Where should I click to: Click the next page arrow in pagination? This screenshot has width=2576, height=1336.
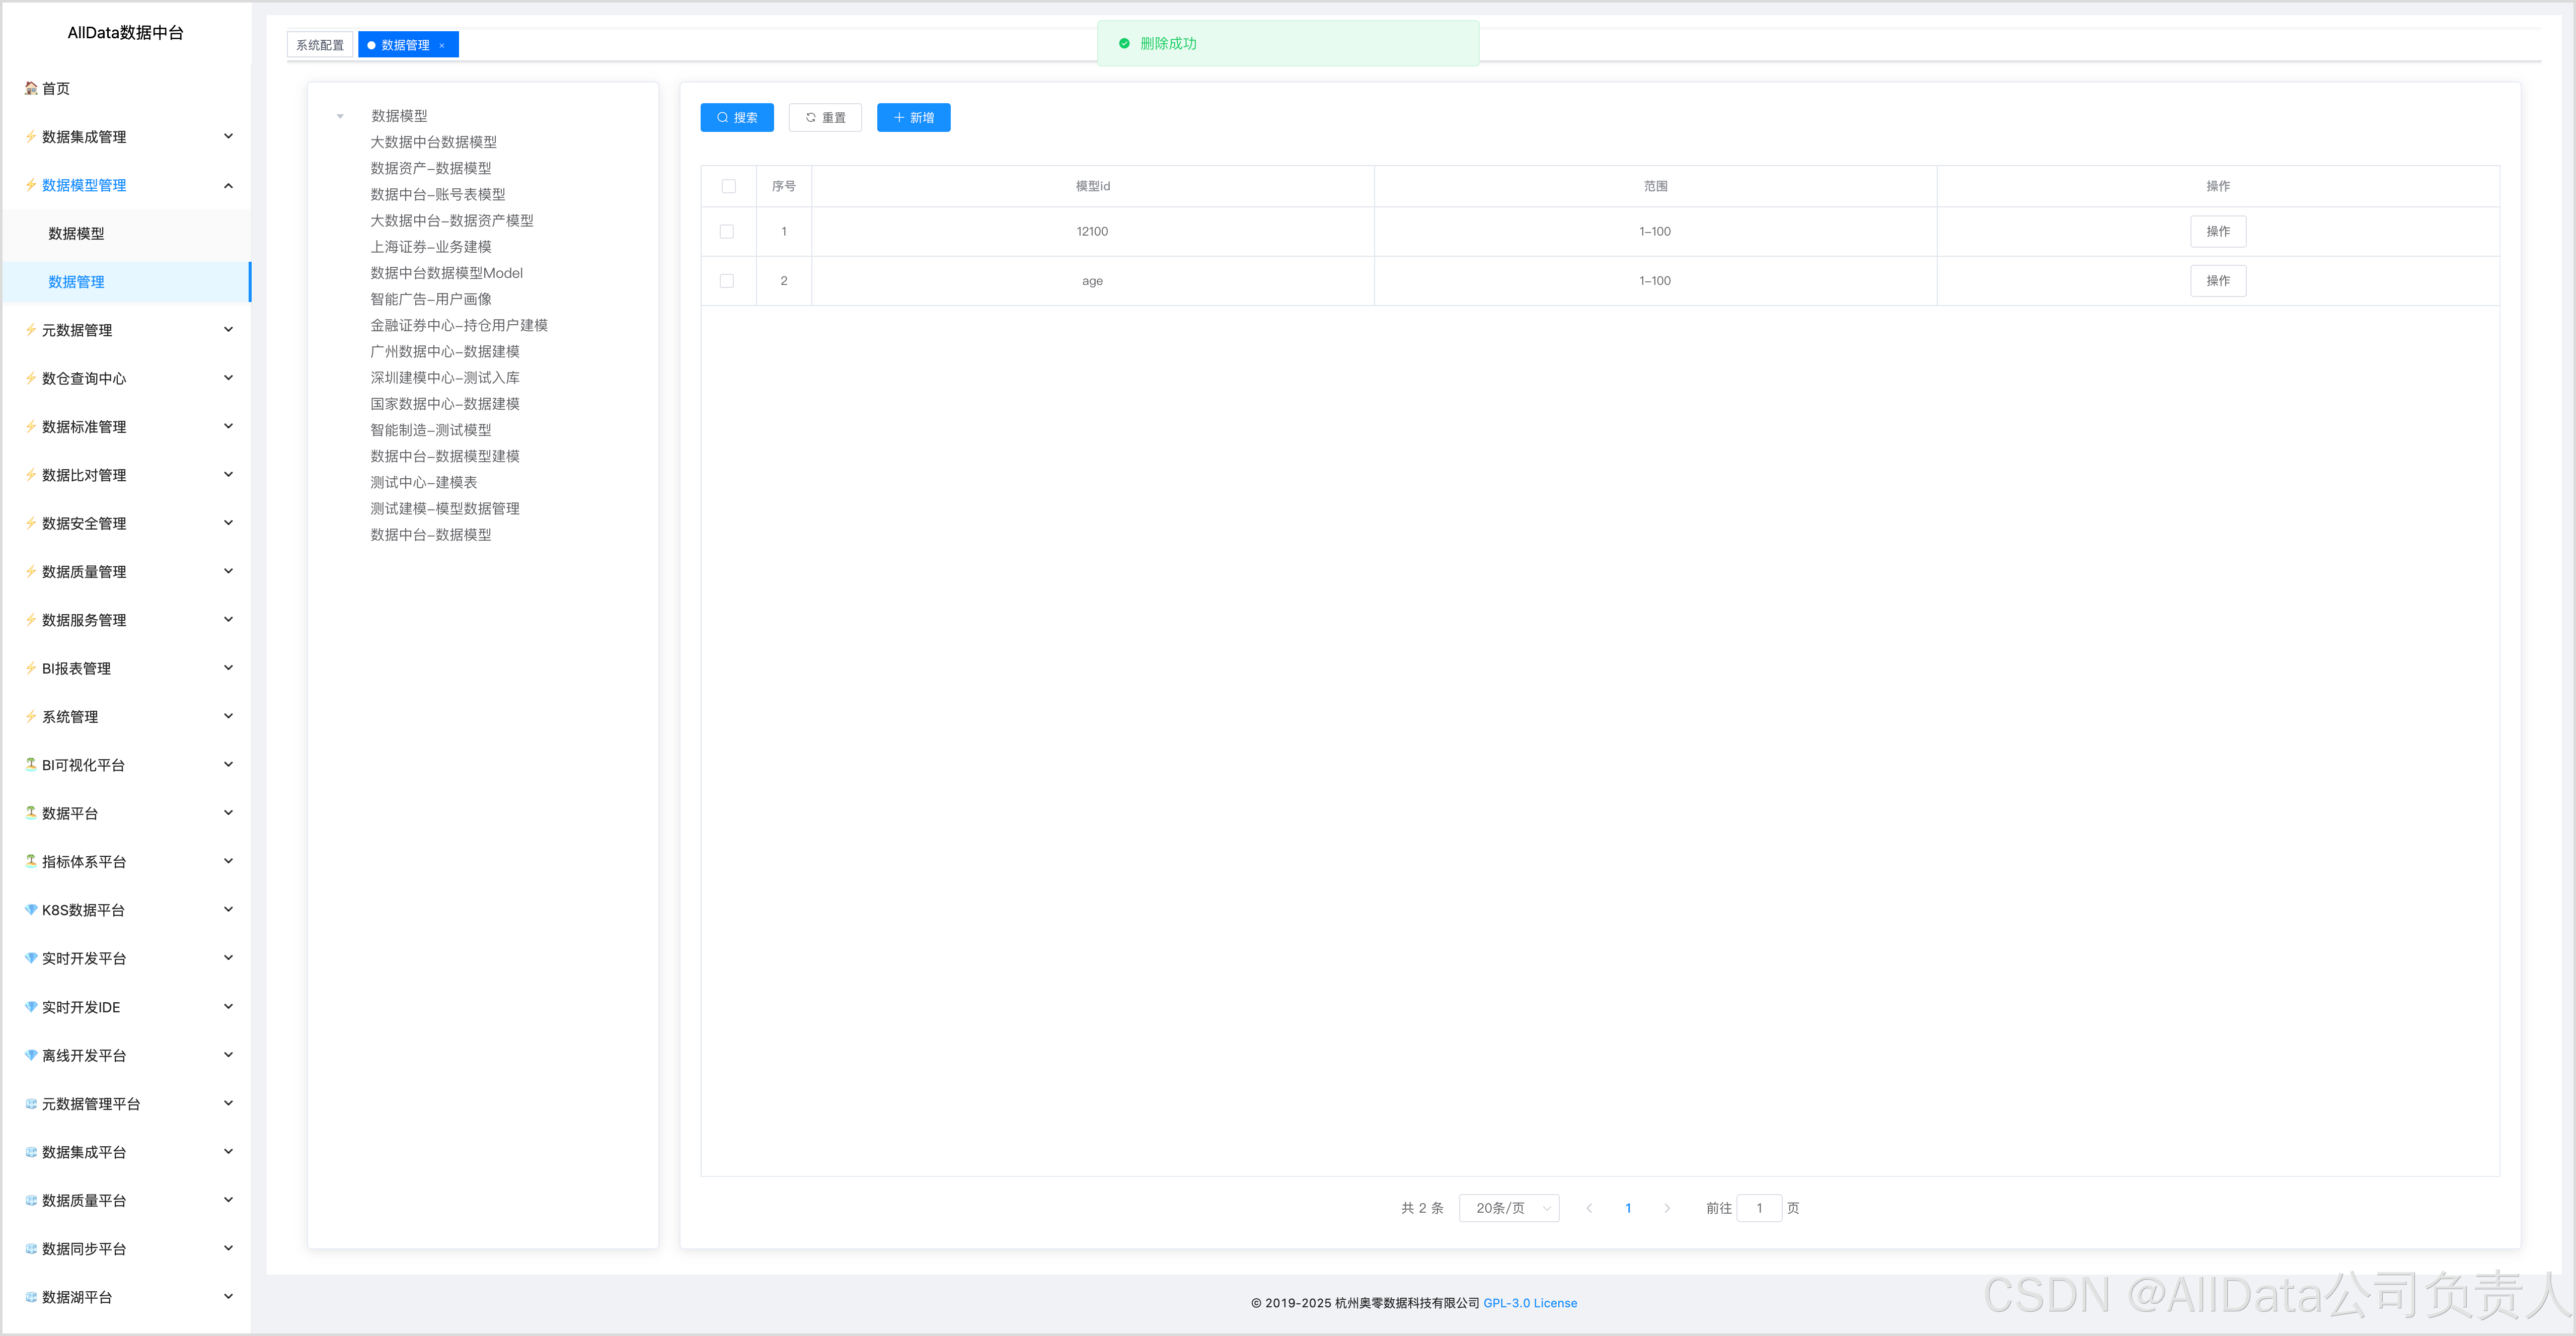click(1666, 1208)
